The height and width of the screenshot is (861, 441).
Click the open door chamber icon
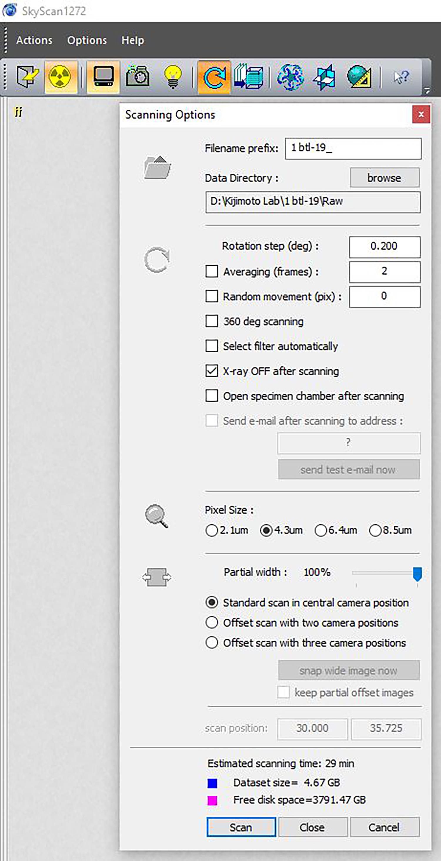pyautogui.click(x=27, y=77)
